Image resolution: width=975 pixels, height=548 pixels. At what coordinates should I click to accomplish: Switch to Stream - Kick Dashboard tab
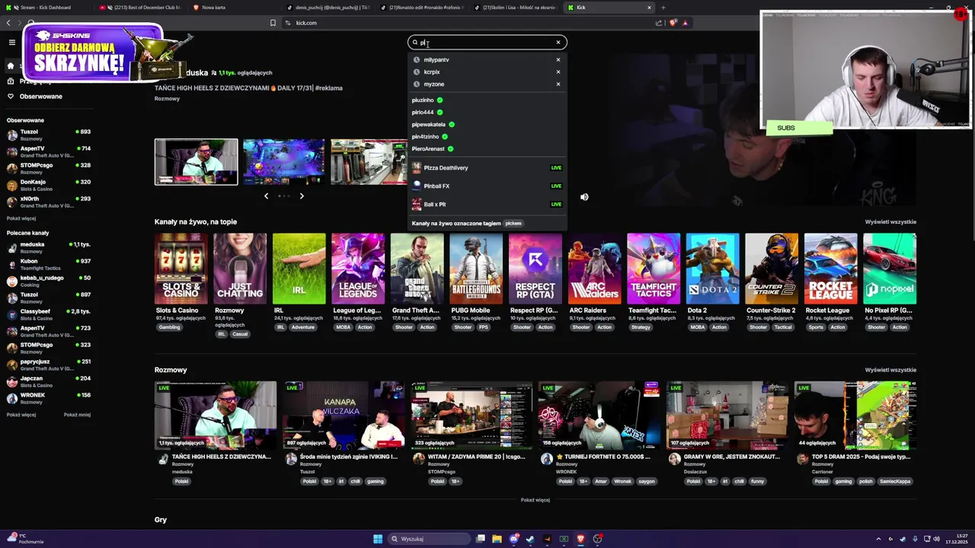coord(47,8)
